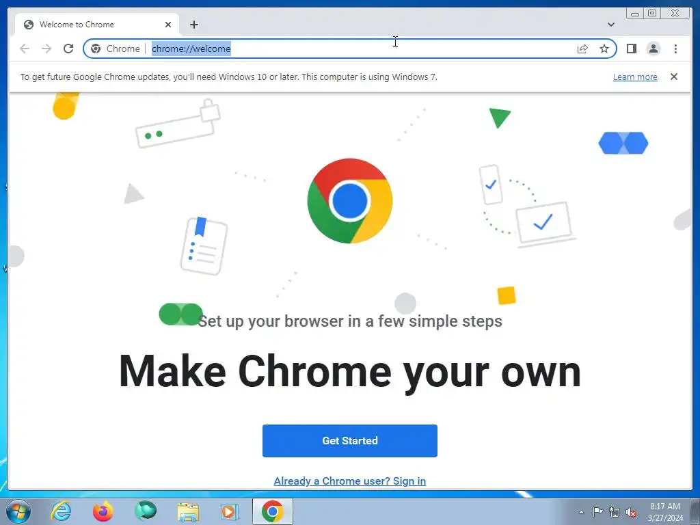
Task: Expand the tab search chevron
Action: (610, 25)
